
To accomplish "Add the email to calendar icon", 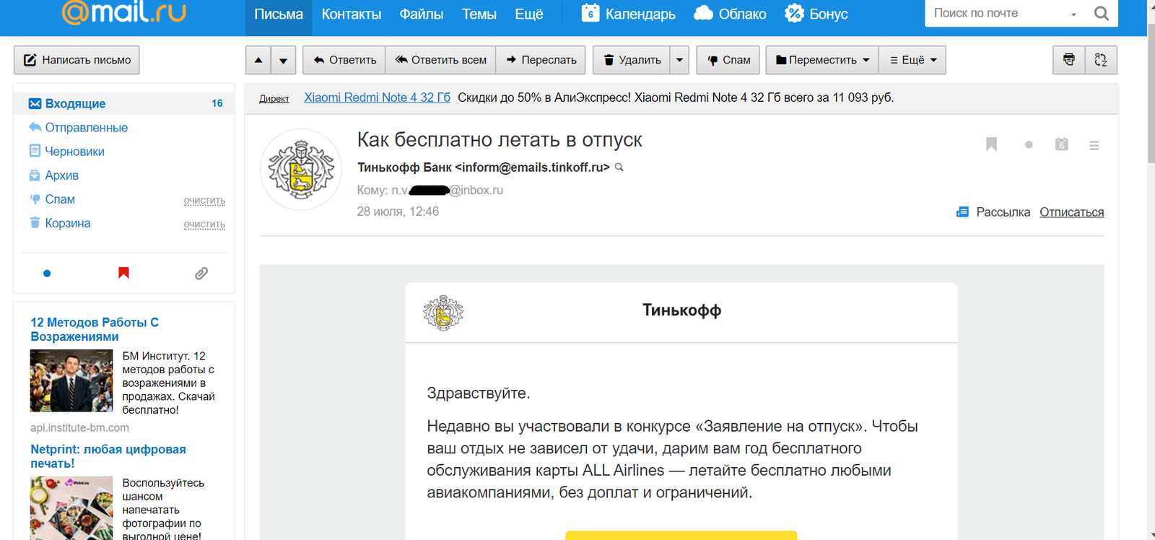I will coord(1061,144).
